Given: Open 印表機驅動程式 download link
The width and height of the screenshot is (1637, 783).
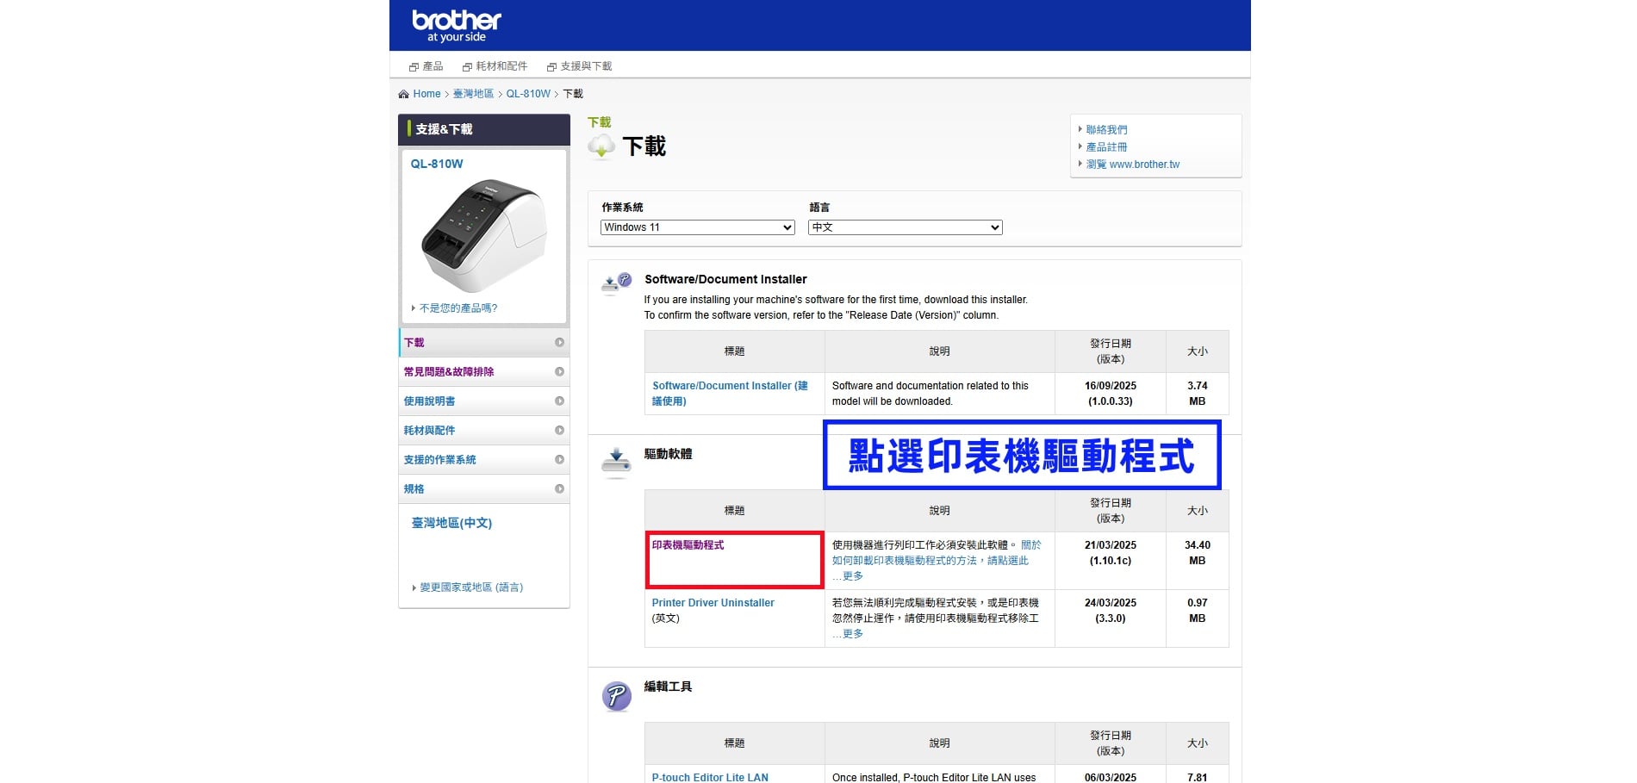Looking at the screenshot, I should [x=688, y=545].
